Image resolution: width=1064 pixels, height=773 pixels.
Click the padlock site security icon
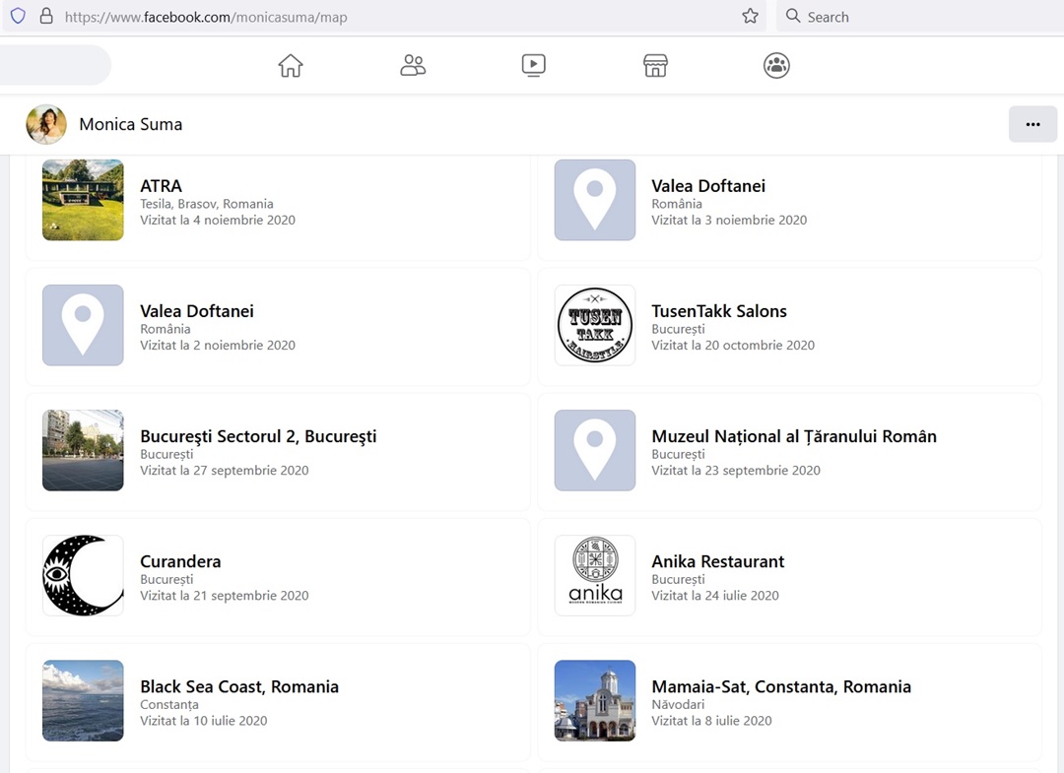(x=45, y=17)
